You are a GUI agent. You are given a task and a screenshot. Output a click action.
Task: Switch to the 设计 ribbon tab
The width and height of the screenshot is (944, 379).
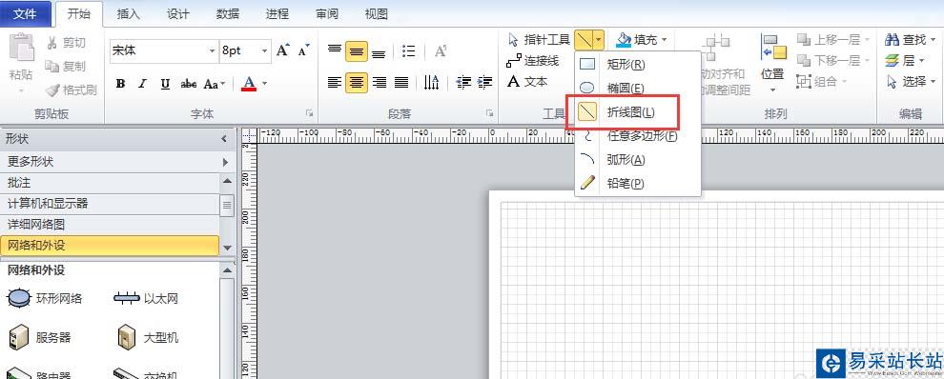(177, 14)
